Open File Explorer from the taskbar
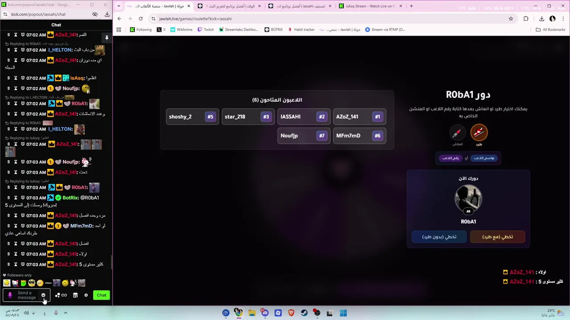Screen dimensions: 570x320 (252, 313)
